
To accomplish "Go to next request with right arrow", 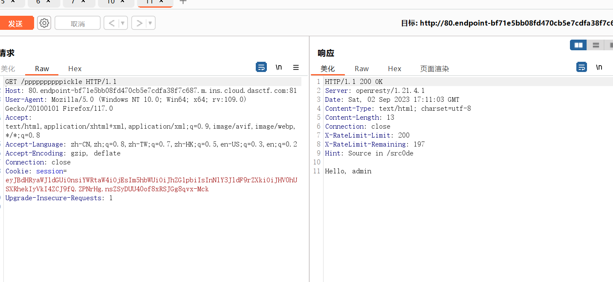I will point(139,23).
